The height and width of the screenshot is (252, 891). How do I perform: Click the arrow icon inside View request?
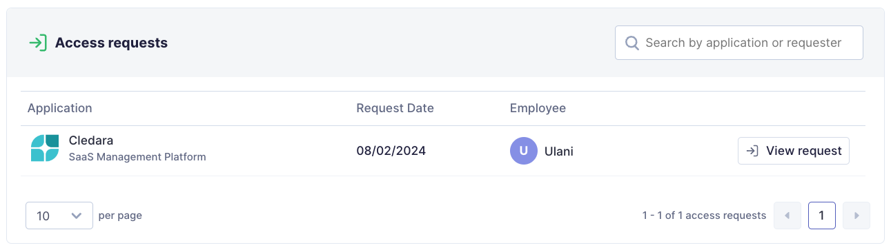(753, 151)
